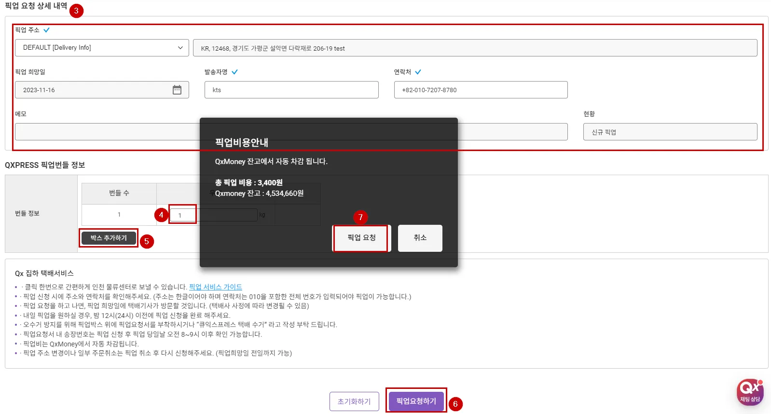Click the text 총 픽업 비용 : 3,400원

tap(249, 182)
